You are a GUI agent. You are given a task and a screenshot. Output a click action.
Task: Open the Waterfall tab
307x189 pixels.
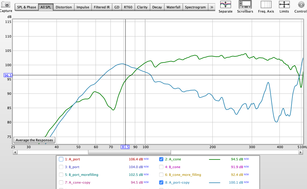(173, 7)
